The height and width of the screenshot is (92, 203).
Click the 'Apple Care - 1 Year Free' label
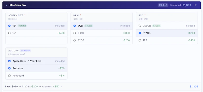coord(27,61)
